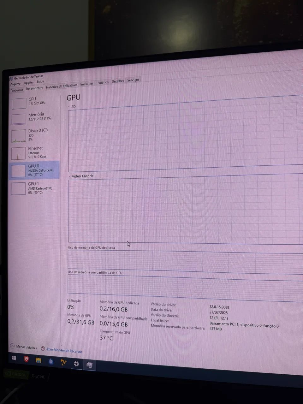Screen dimensions: 303x404
Task: Click the Windows Start button
Action: [14, 358]
